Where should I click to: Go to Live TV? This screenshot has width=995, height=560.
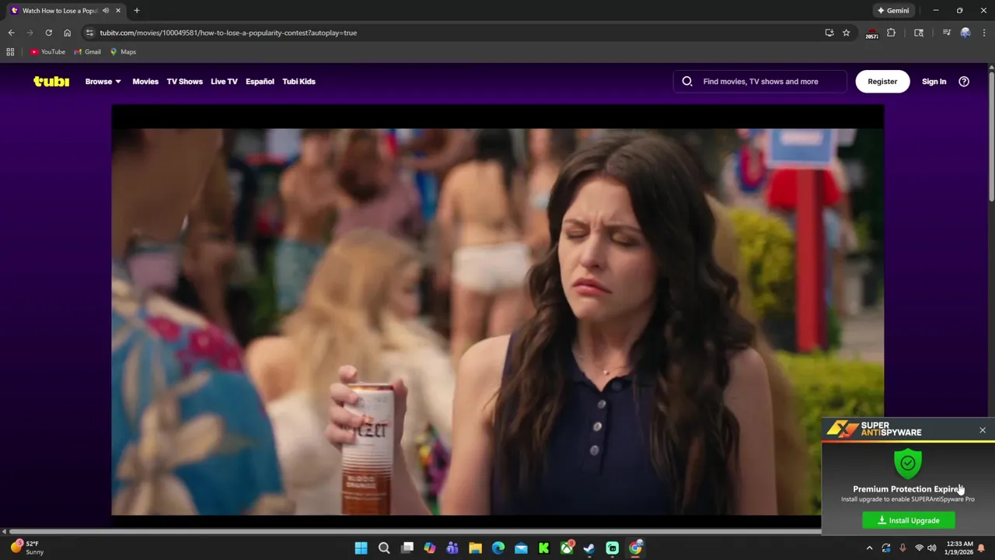coord(224,81)
